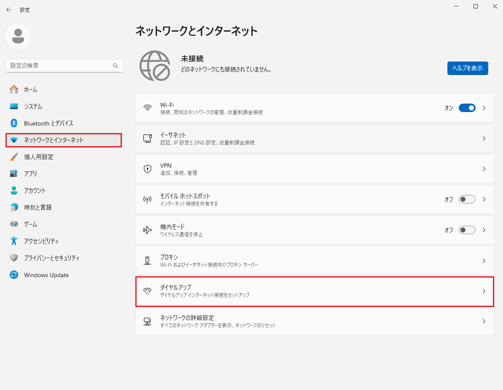
Task: Click the ヘルプを表示 button
Action: (x=468, y=68)
